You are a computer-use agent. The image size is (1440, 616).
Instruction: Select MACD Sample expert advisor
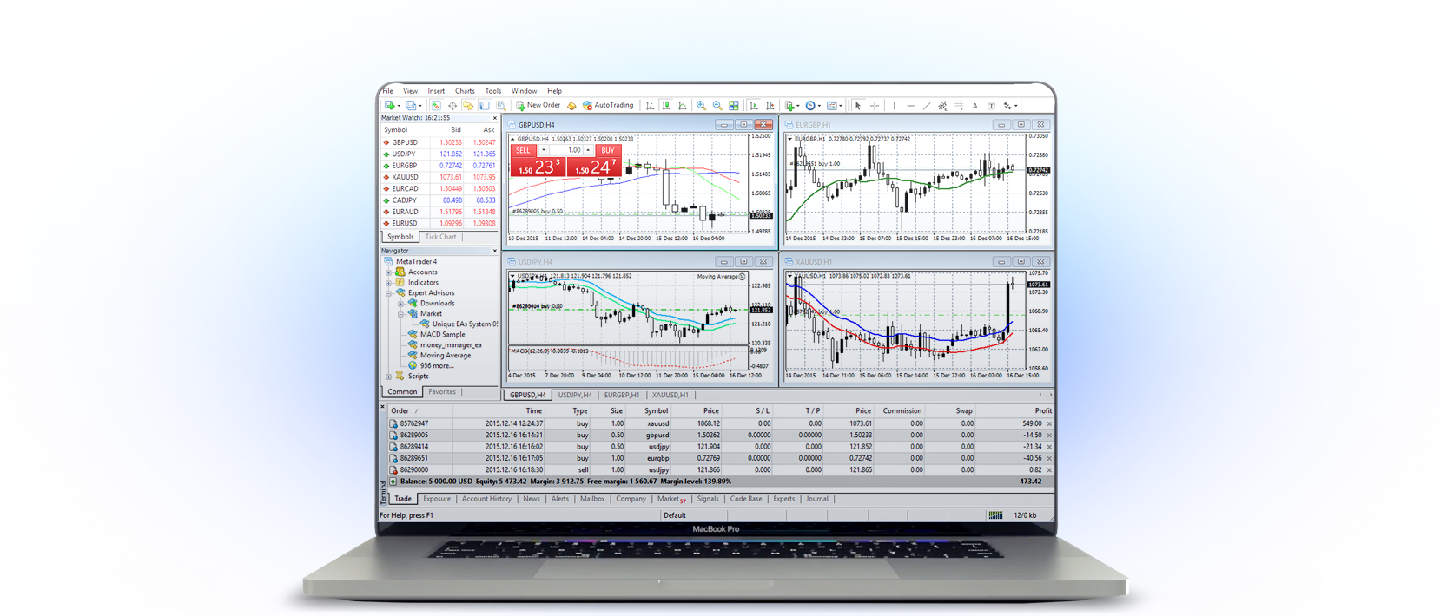point(442,335)
